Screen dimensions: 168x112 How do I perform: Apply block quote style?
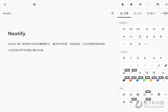[124, 37]
